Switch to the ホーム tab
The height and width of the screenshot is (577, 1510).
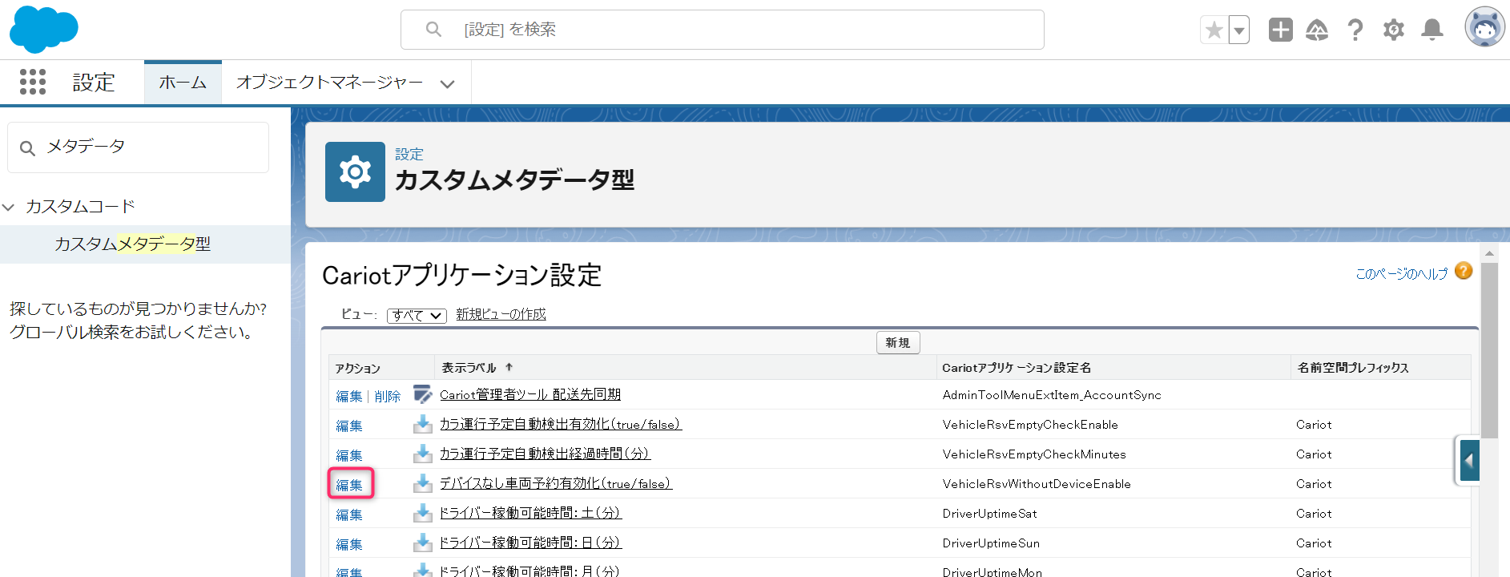(183, 83)
